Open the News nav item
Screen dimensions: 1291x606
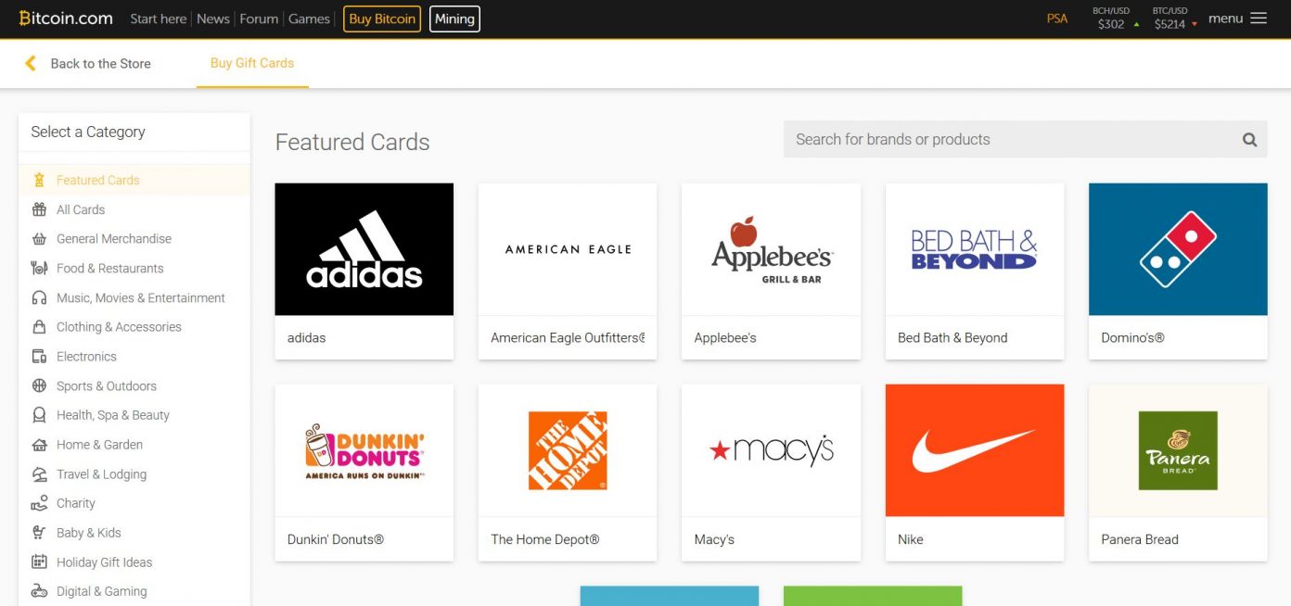(213, 19)
